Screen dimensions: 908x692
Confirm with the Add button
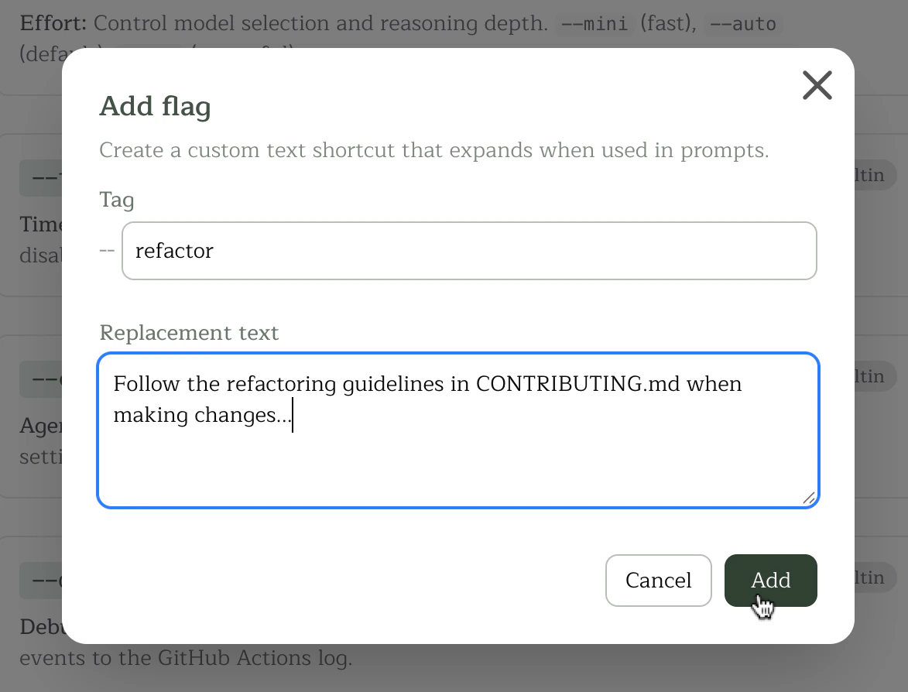click(x=770, y=581)
